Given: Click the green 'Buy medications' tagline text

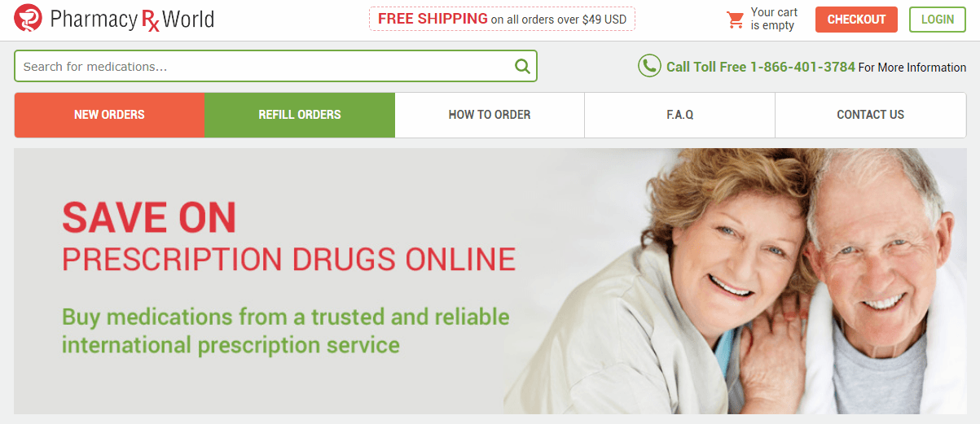Looking at the screenshot, I should (285, 330).
